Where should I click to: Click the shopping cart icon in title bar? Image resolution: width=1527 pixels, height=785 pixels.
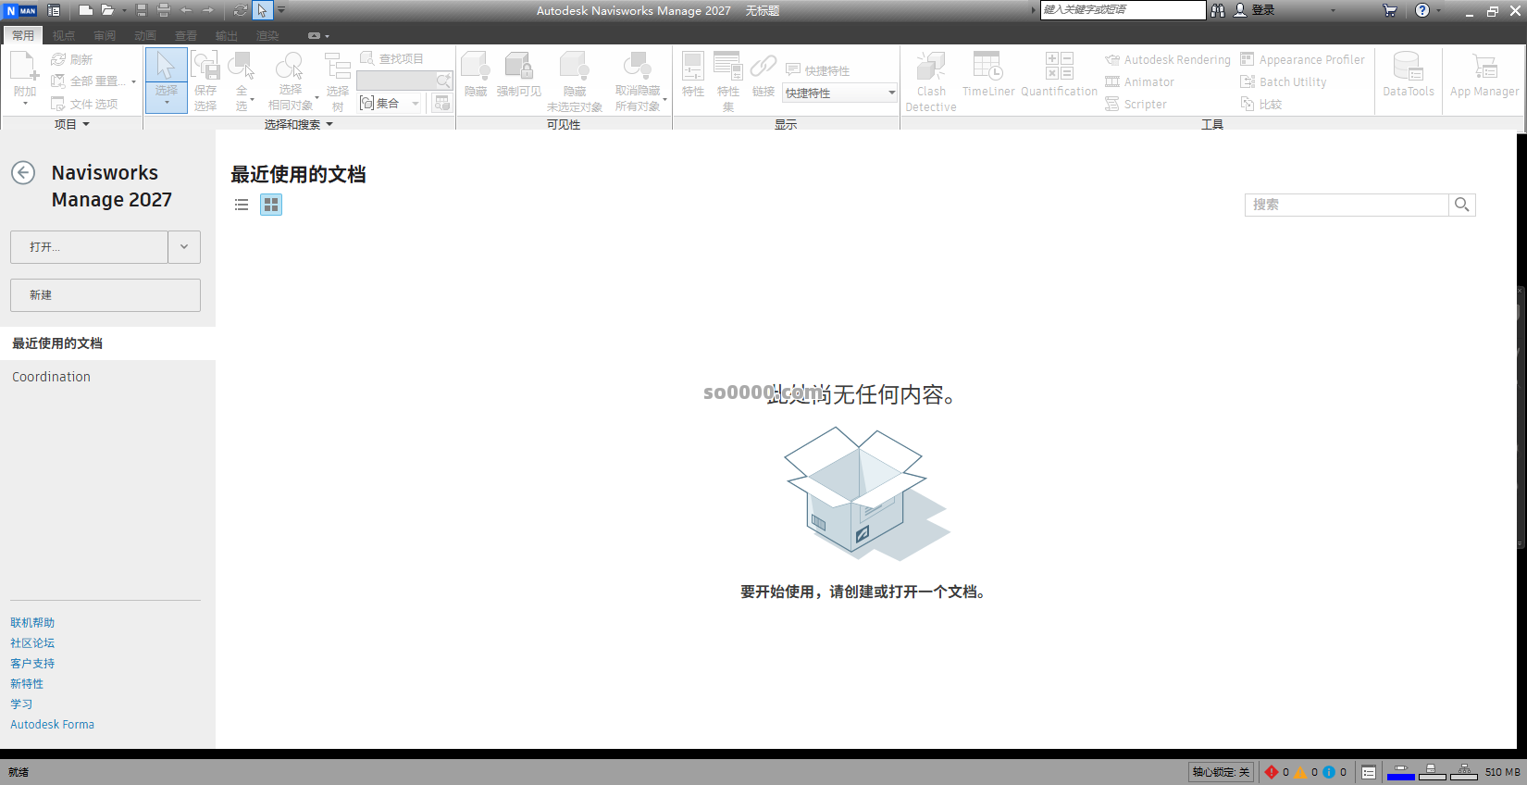pyautogui.click(x=1389, y=10)
